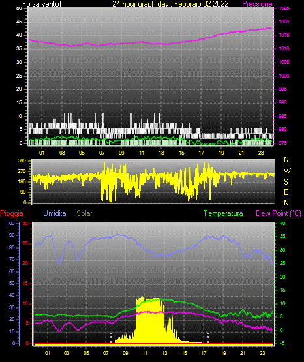Click 30 on the green temperature axis
The height and width of the screenshot is (362, 304).
point(282,250)
